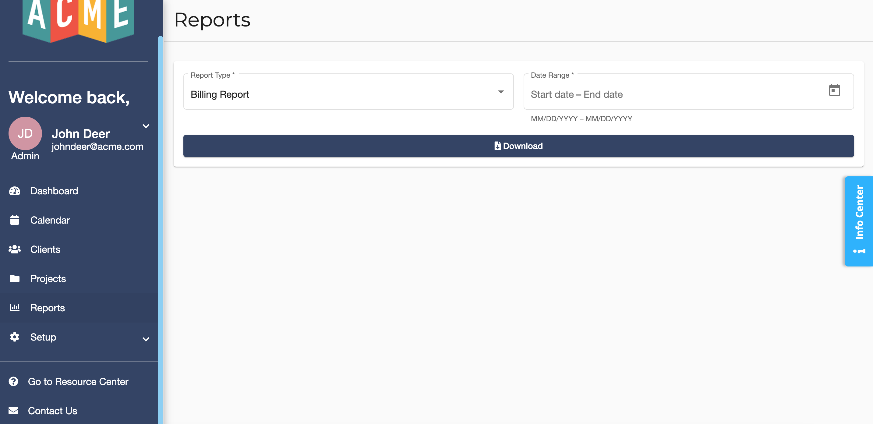873x424 pixels.
Task: Click the Setup gear icon
Action: [x=15, y=337]
